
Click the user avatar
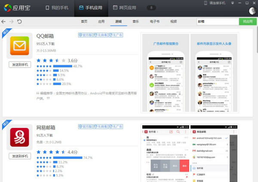click(x=252, y=11)
